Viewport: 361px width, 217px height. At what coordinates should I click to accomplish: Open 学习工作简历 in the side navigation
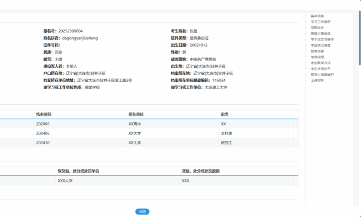tap(320, 22)
